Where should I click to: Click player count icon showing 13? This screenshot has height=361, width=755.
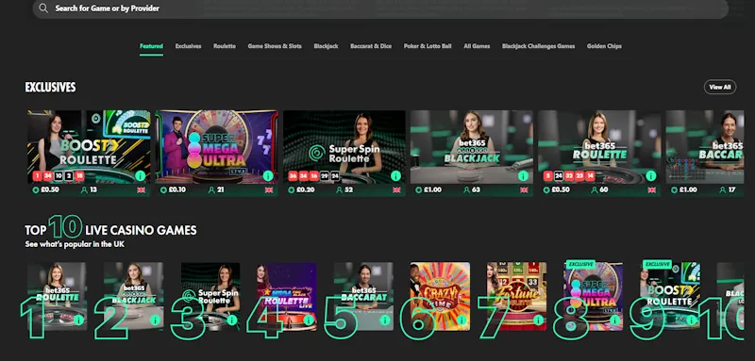coord(84,189)
